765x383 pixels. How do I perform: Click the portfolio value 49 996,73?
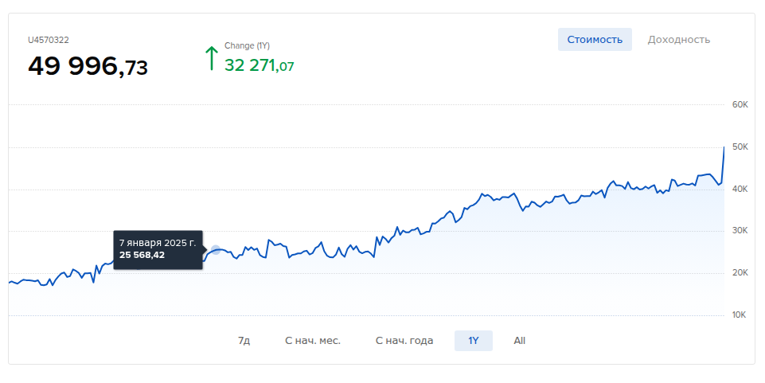click(88, 67)
